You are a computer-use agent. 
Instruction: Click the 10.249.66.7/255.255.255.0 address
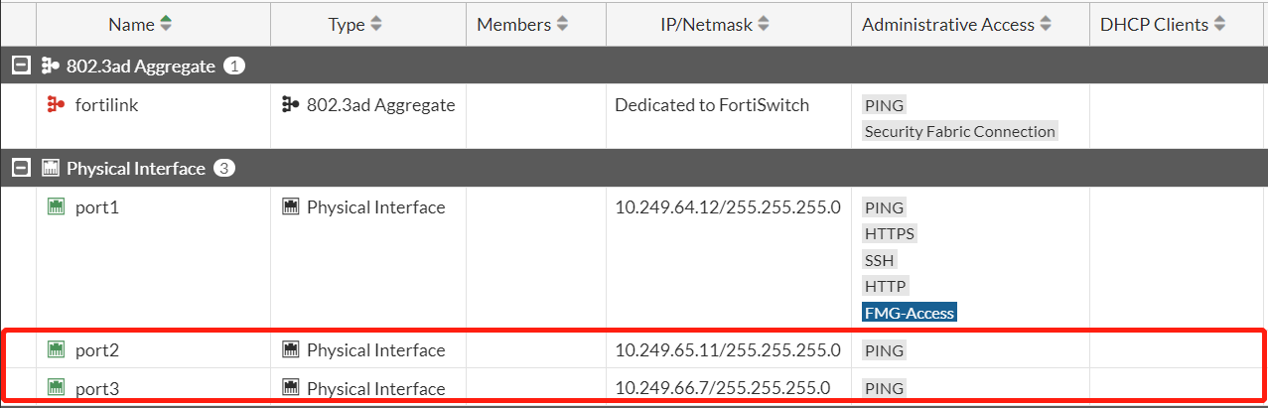[723, 388]
